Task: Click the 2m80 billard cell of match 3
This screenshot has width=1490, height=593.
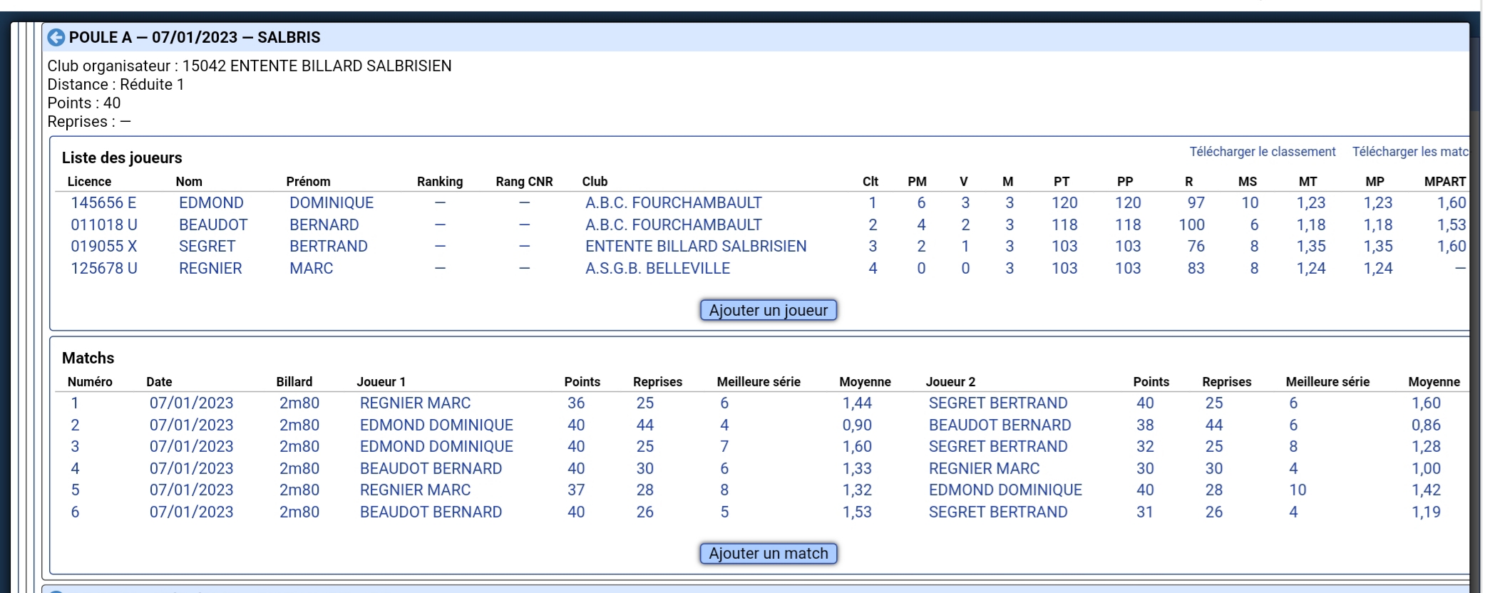Action: point(299,447)
